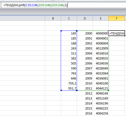Click inside the formula bar input
This screenshot has height=116, width=126.
tap(63, 5)
